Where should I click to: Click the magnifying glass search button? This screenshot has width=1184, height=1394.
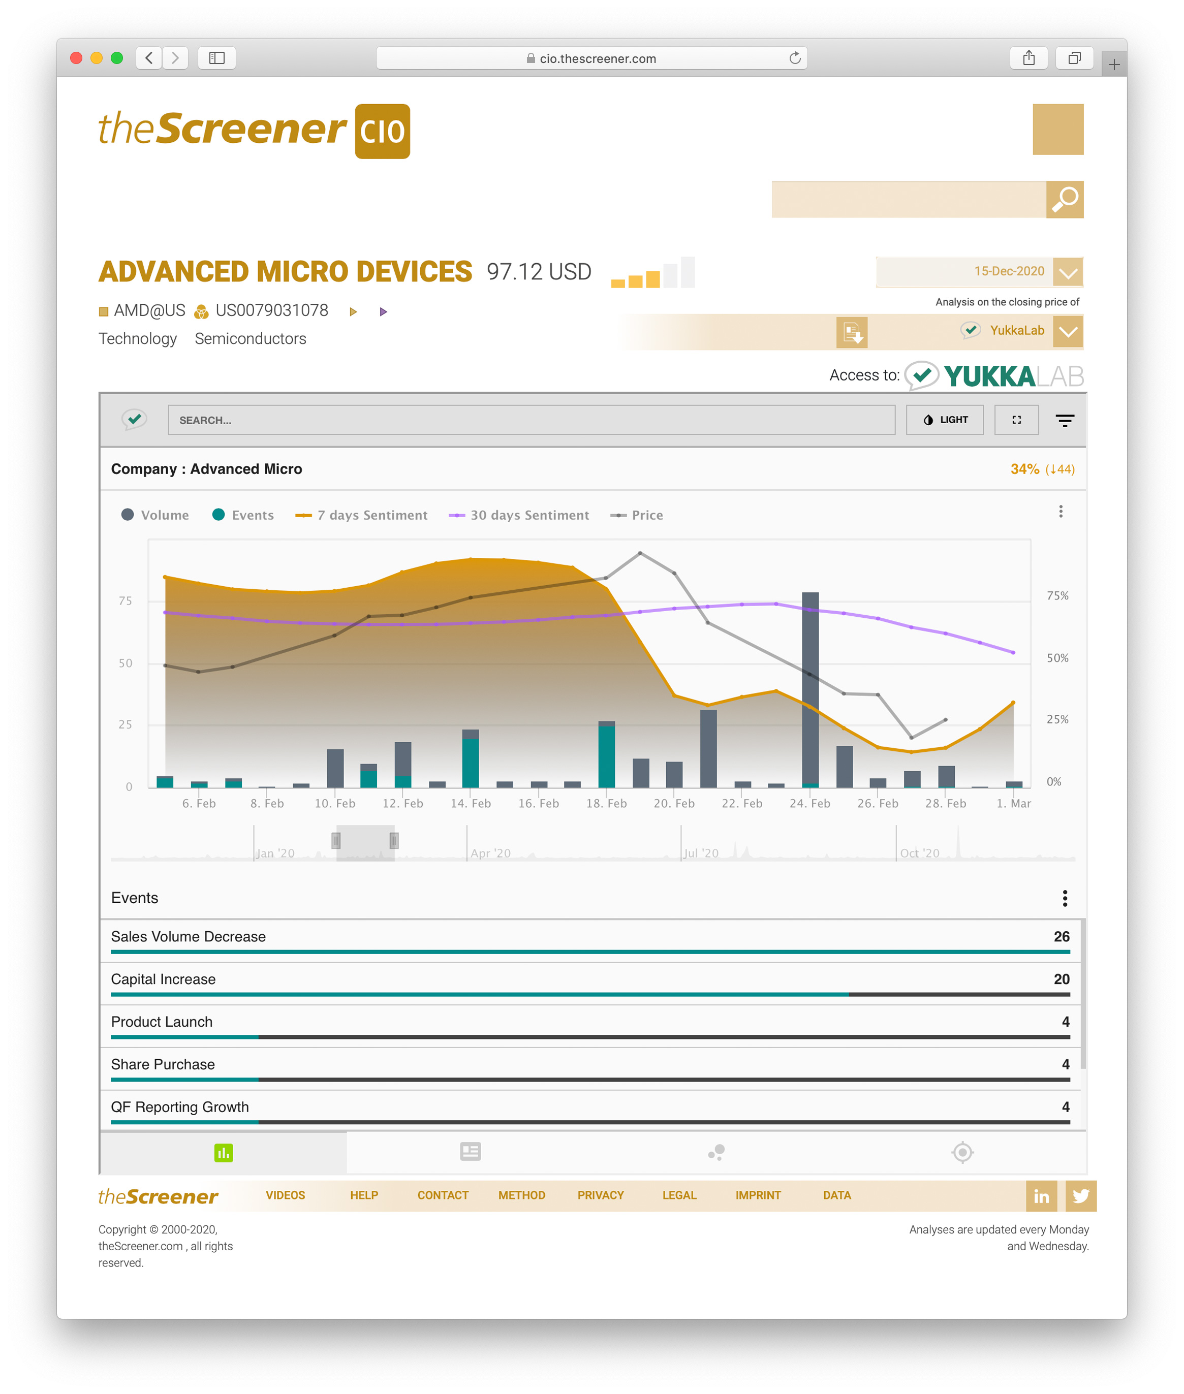1065,199
